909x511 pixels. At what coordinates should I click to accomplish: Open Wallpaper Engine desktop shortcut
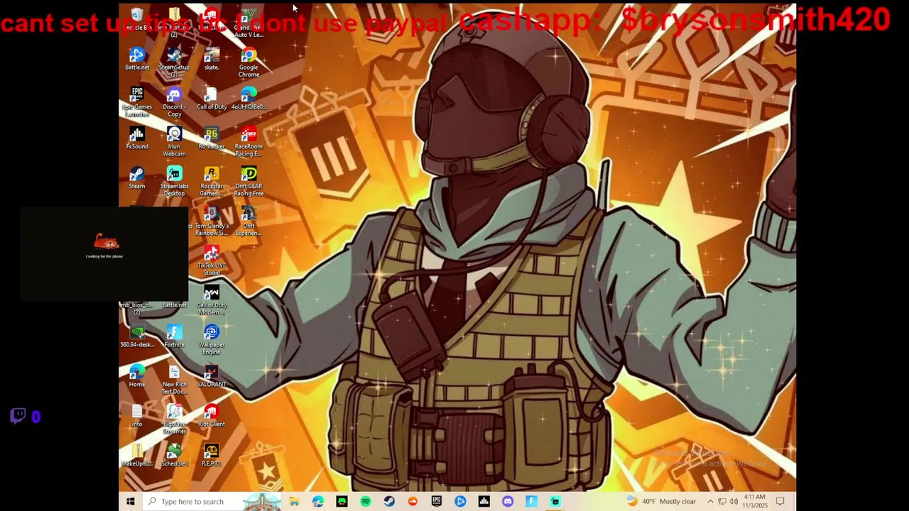tap(211, 341)
